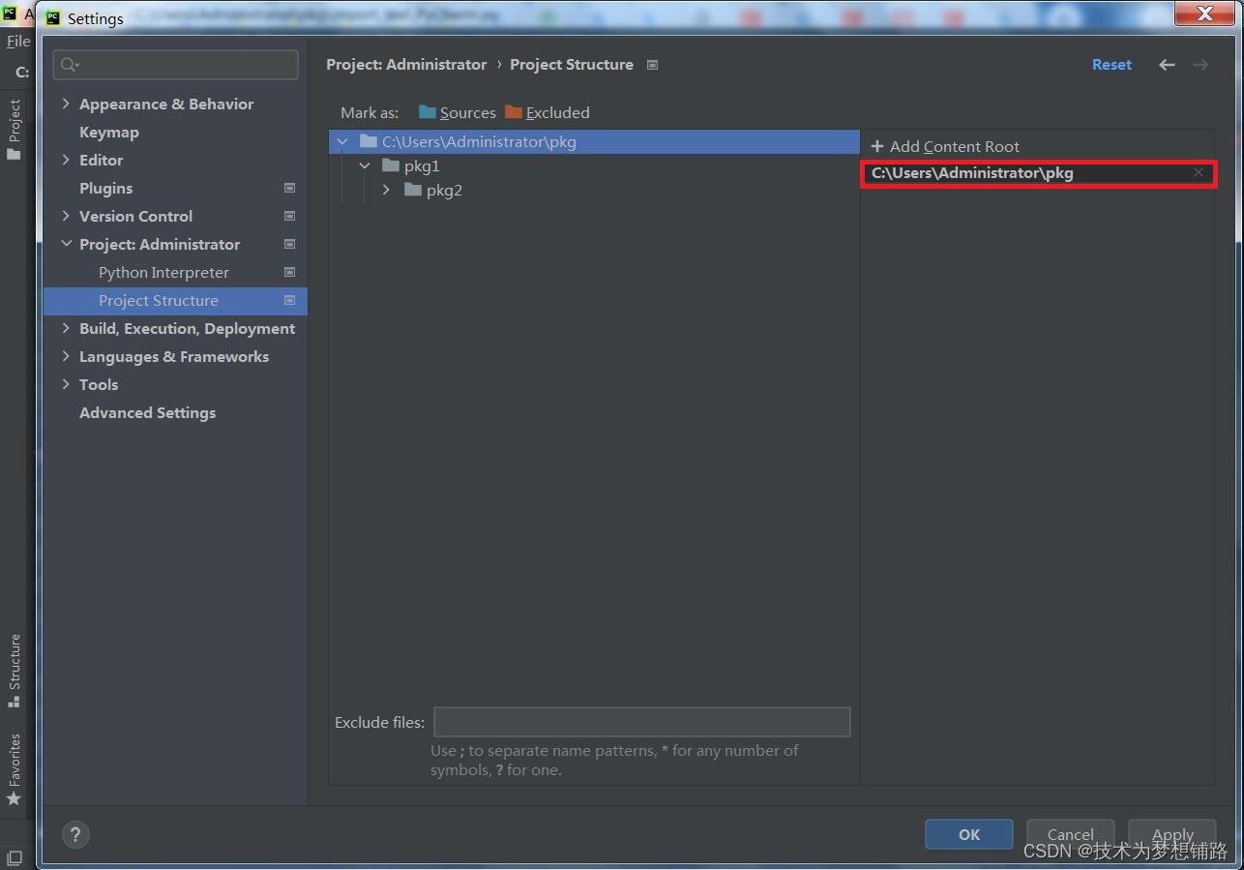Screen dimensions: 1244x870
Task: Cancel the Settings dialog
Action: pos(1071,834)
